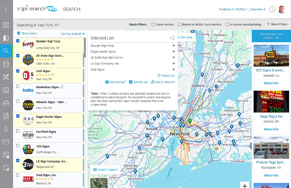Click the location pin icon next to Show More
The height and width of the screenshot is (188, 291).
click(19, 33)
